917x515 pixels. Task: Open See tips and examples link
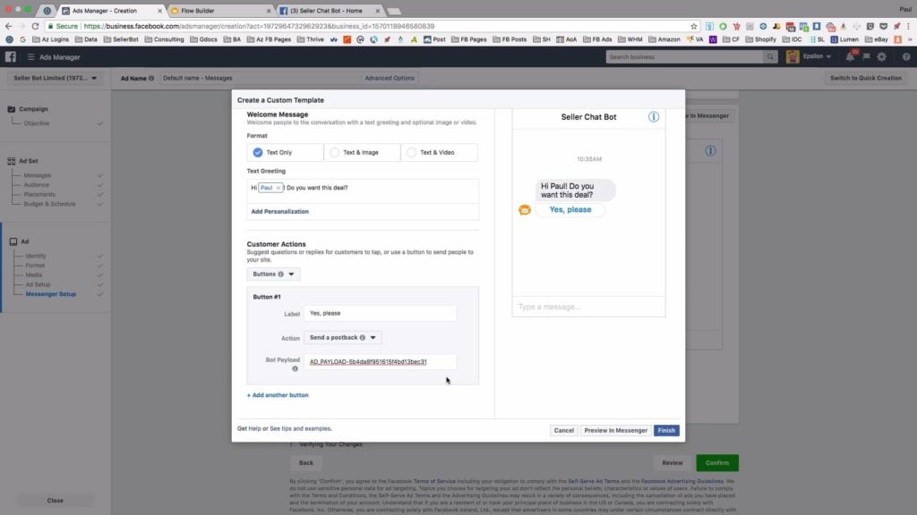[x=301, y=428]
